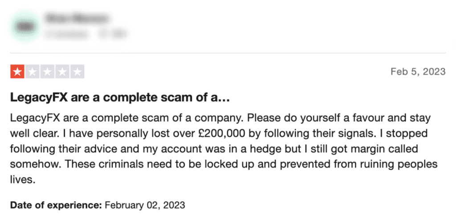Click the blurred reviewer avatar
Viewport: 456px width, 218px height.
(25, 27)
